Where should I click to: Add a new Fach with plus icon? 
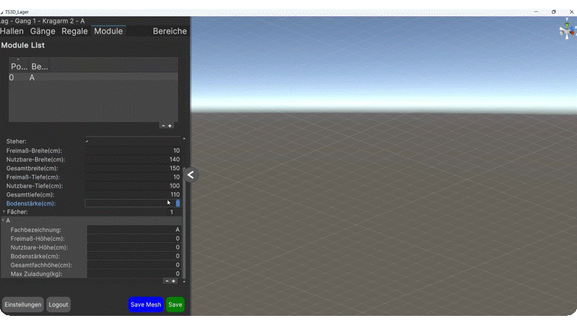click(x=174, y=281)
